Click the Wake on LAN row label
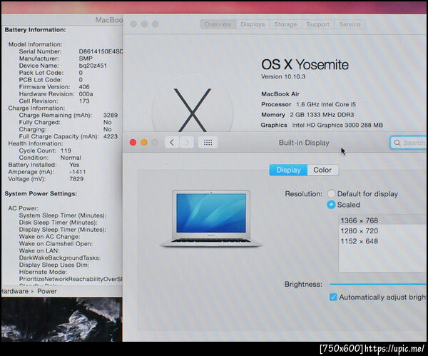The height and width of the screenshot is (356, 428). click(39, 250)
